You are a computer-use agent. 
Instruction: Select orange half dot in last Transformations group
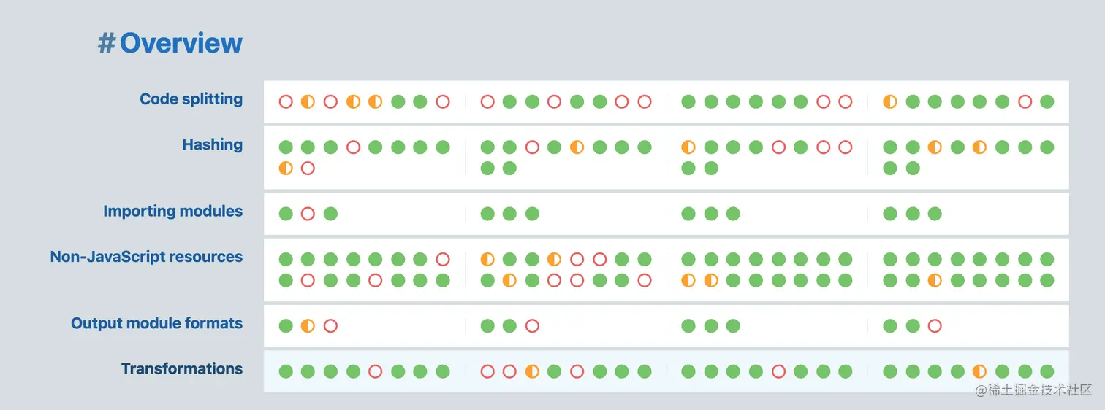(x=979, y=371)
